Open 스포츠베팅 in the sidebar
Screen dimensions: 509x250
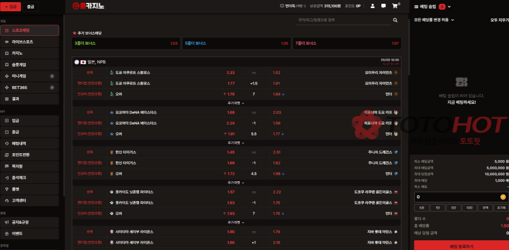click(x=30, y=31)
